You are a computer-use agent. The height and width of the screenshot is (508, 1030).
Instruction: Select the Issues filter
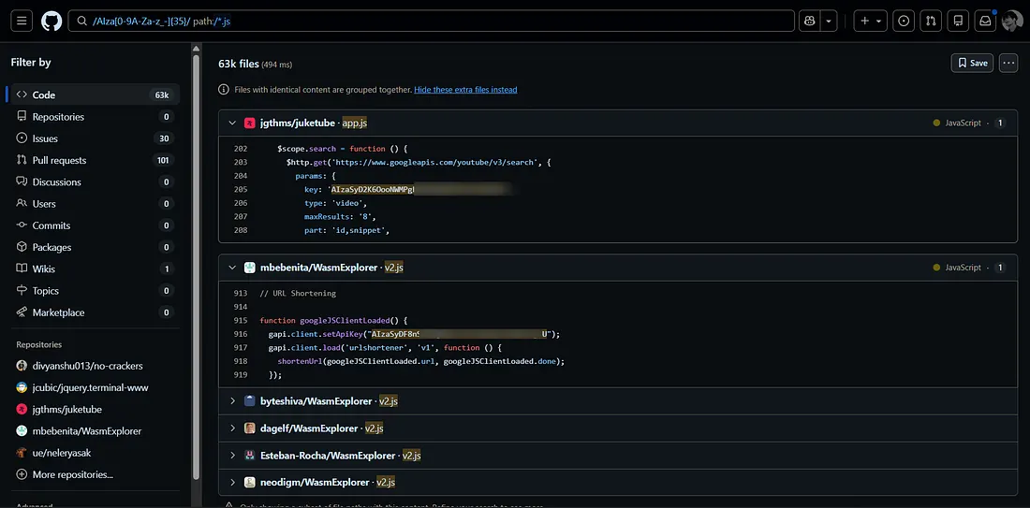pyautogui.click(x=96, y=138)
